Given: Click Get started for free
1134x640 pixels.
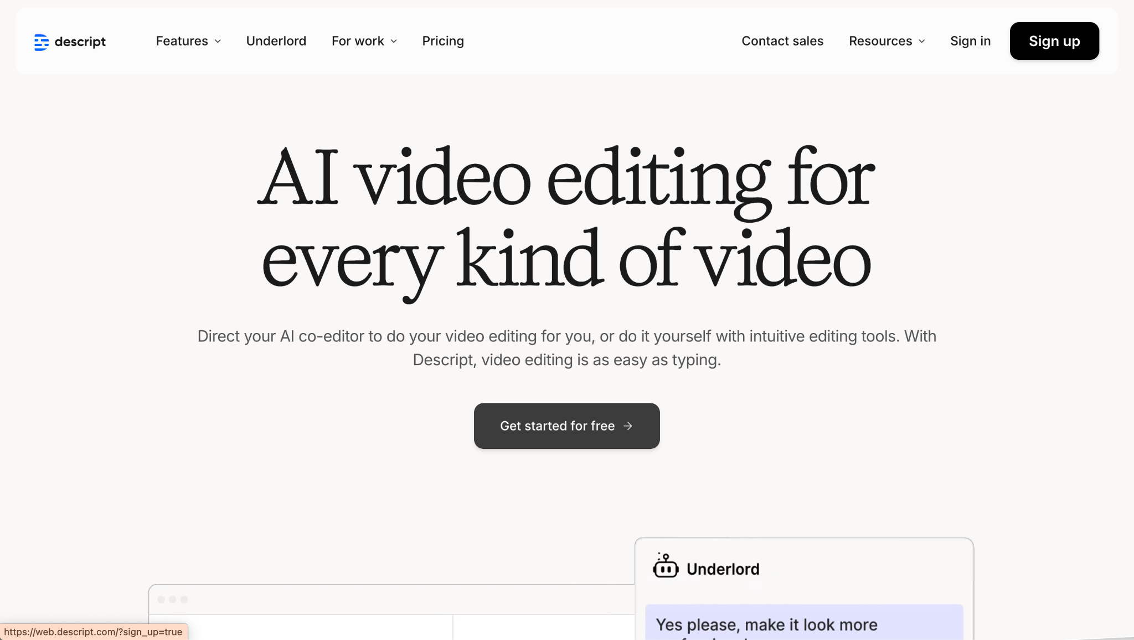Looking at the screenshot, I should click(566, 426).
